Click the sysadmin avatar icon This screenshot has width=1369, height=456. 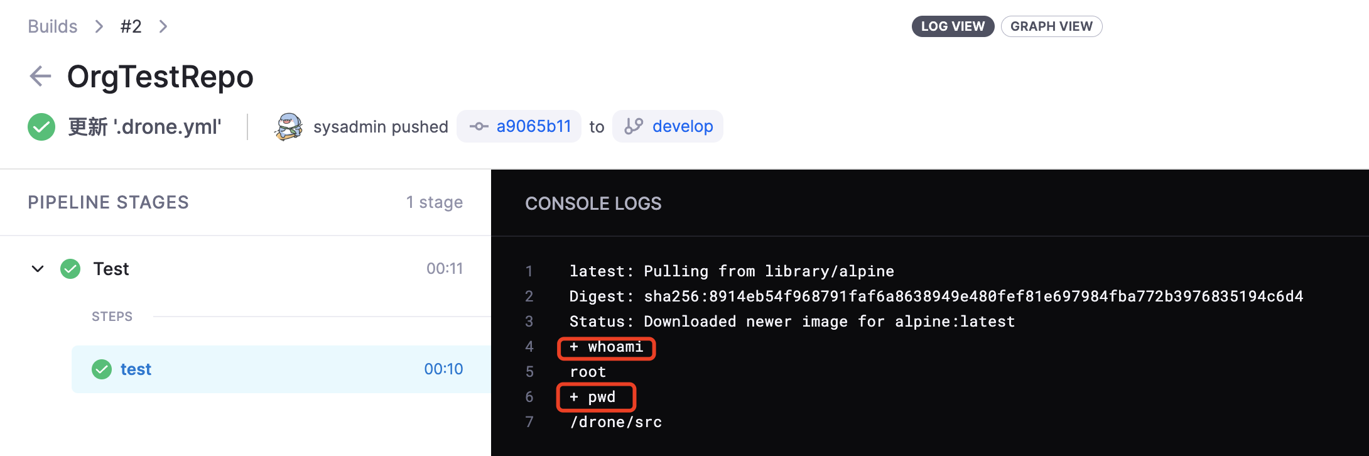click(x=289, y=127)
